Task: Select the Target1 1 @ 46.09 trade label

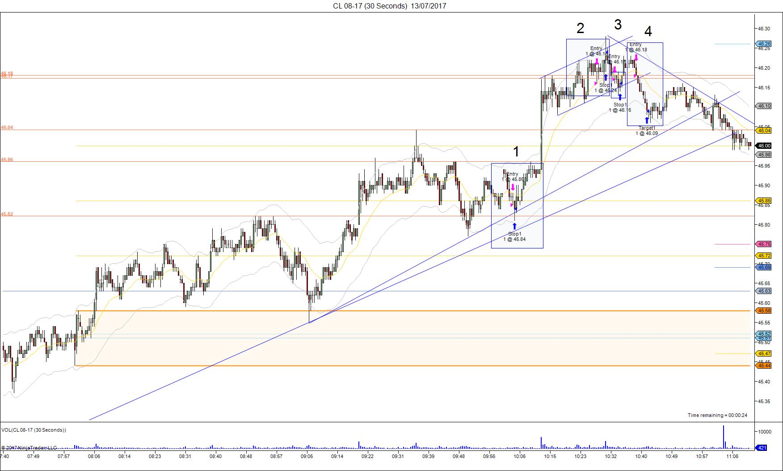Action: 647,130
